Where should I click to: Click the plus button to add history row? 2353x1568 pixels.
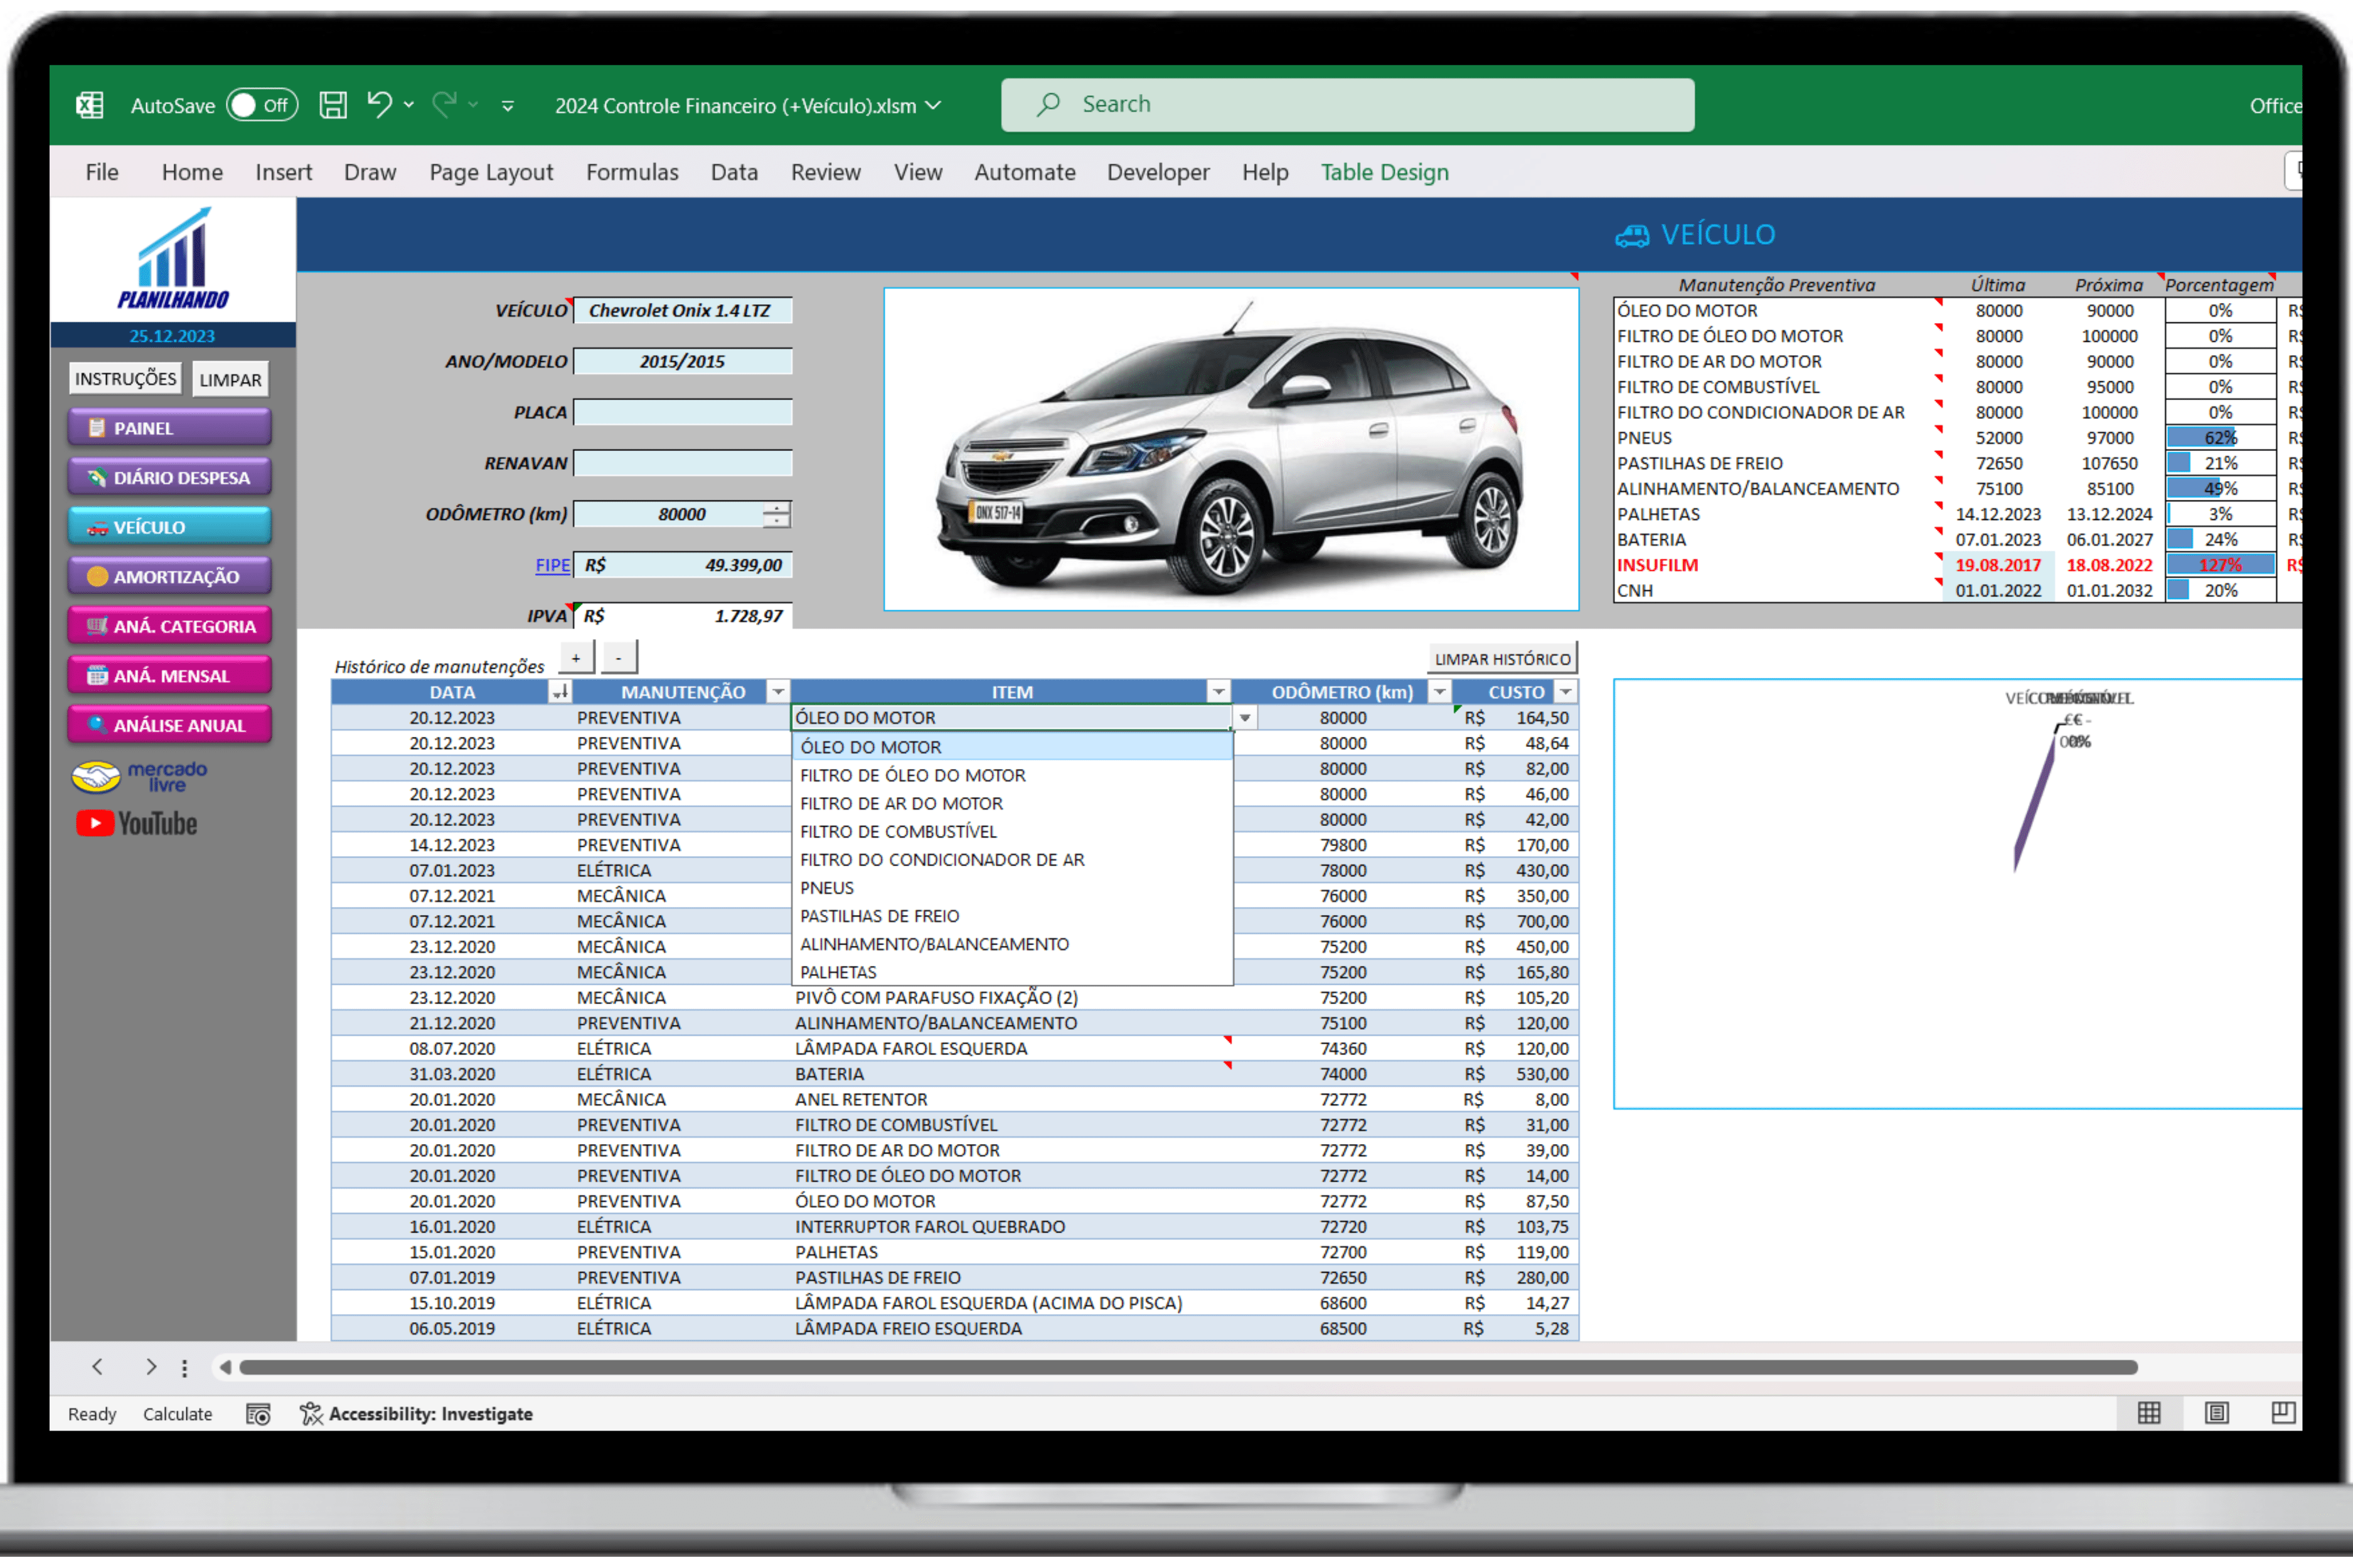tap(576, 658)
